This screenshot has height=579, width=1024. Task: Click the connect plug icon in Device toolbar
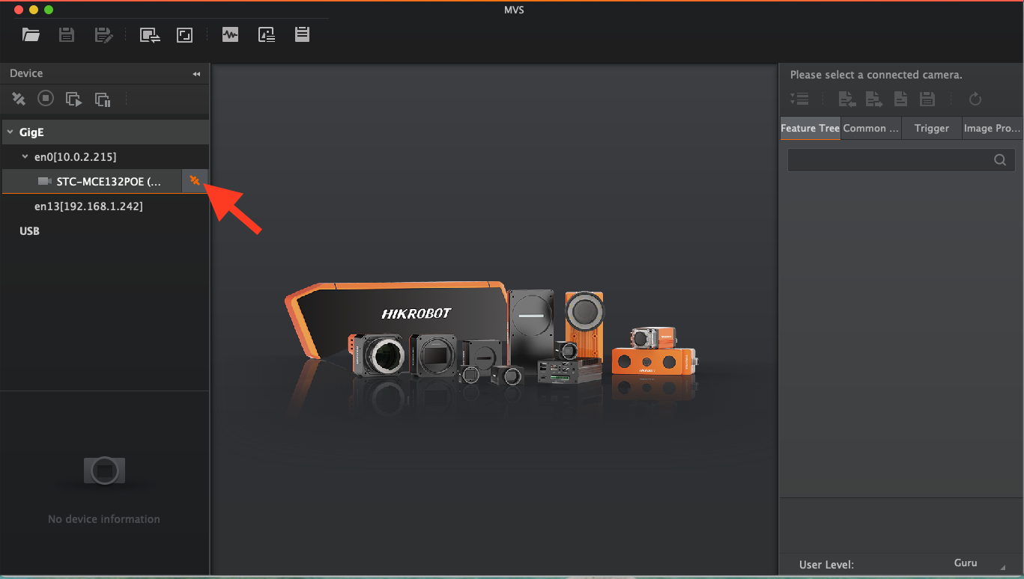[x=19, y=99]
